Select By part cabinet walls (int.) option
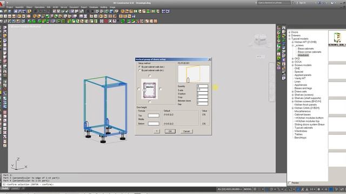This screenshot has height=194, width=346. tap(139, 71)
